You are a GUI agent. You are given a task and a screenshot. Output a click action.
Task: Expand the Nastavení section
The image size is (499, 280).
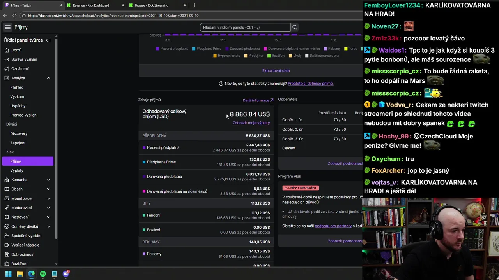[x=48, y=217]
